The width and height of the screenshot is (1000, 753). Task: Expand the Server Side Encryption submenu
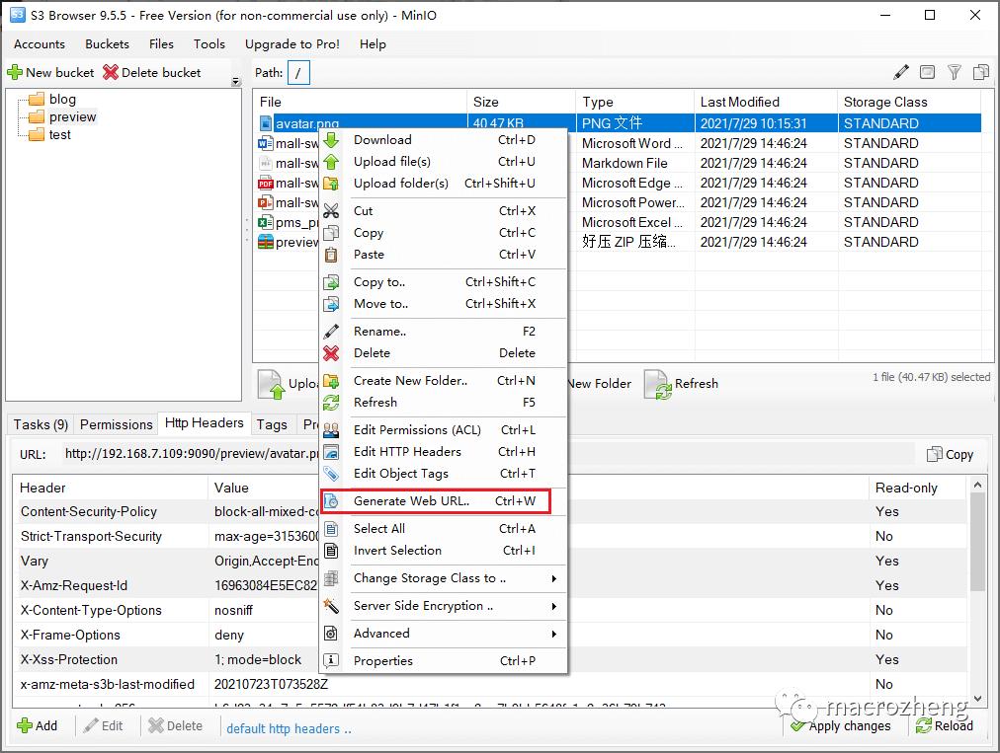click(x=553, y=606)
